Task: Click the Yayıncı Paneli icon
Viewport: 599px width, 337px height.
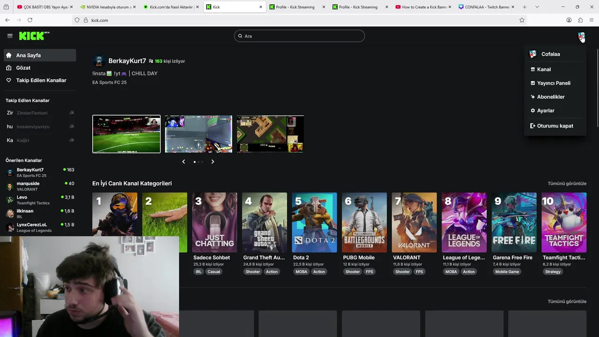Action: point(533,83)
